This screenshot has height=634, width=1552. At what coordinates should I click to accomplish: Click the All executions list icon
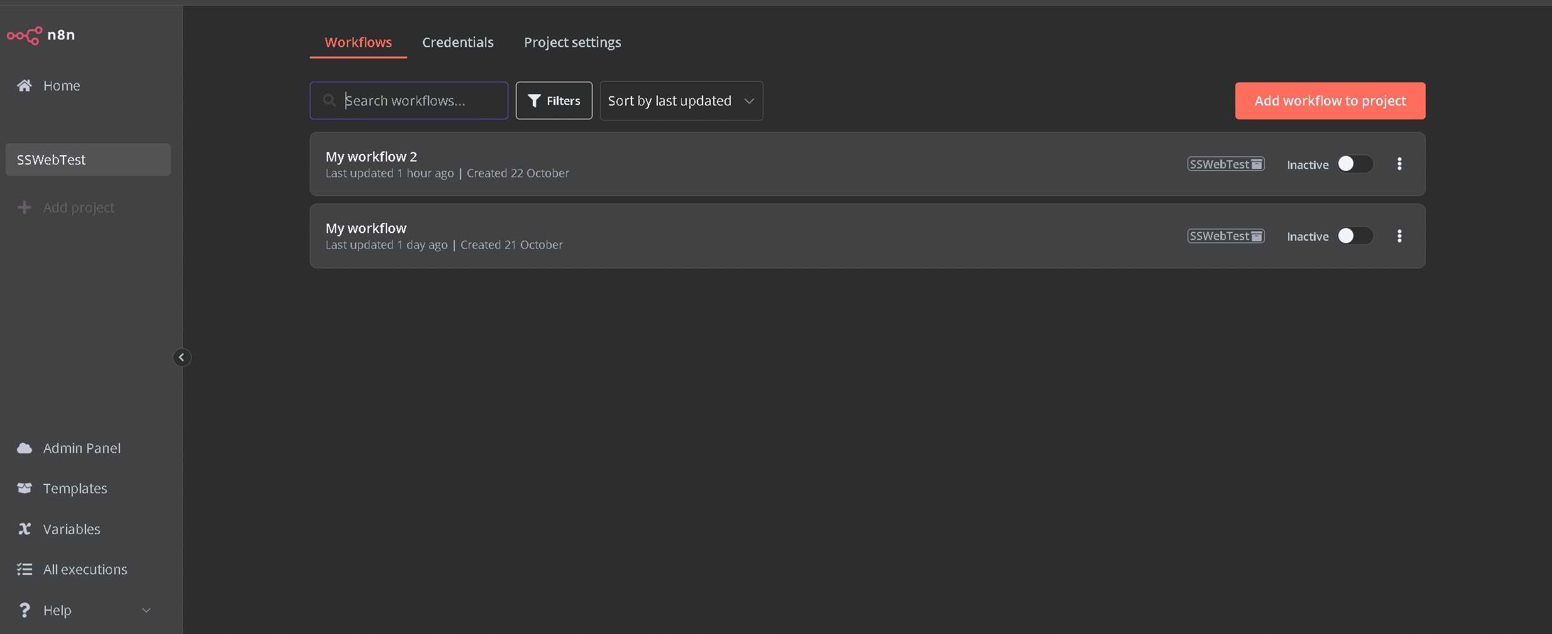click(x=25, y=569)
